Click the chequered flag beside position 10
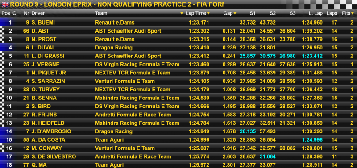This screenshot has height=168, width=357. coord(2,98)
